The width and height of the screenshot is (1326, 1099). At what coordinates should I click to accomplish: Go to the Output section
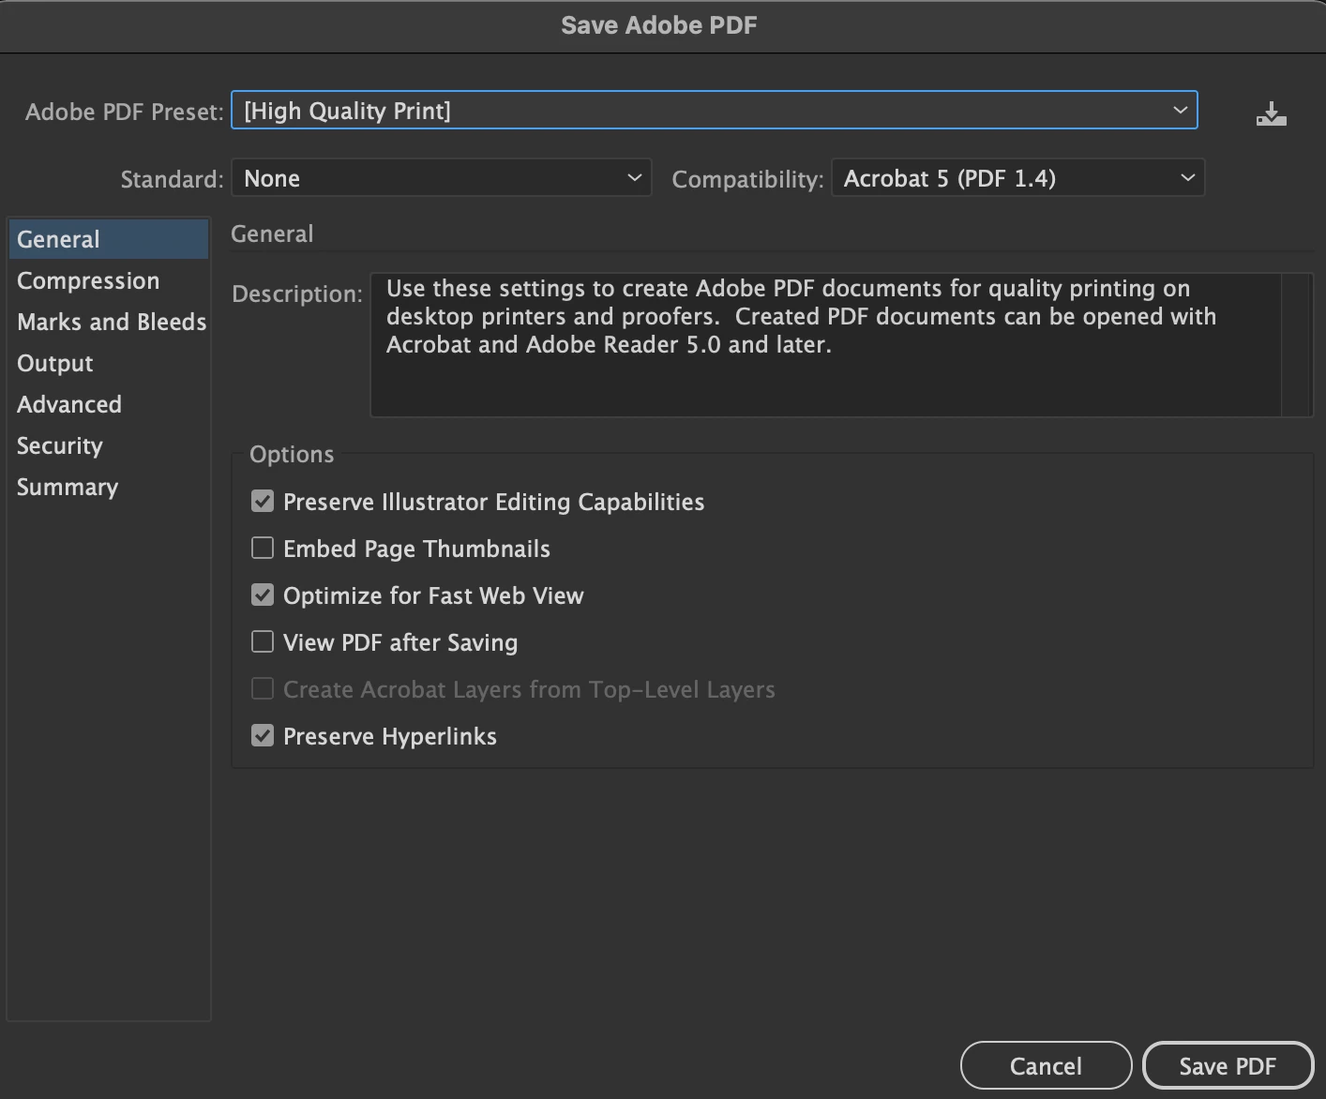click(x=108, y=363)
